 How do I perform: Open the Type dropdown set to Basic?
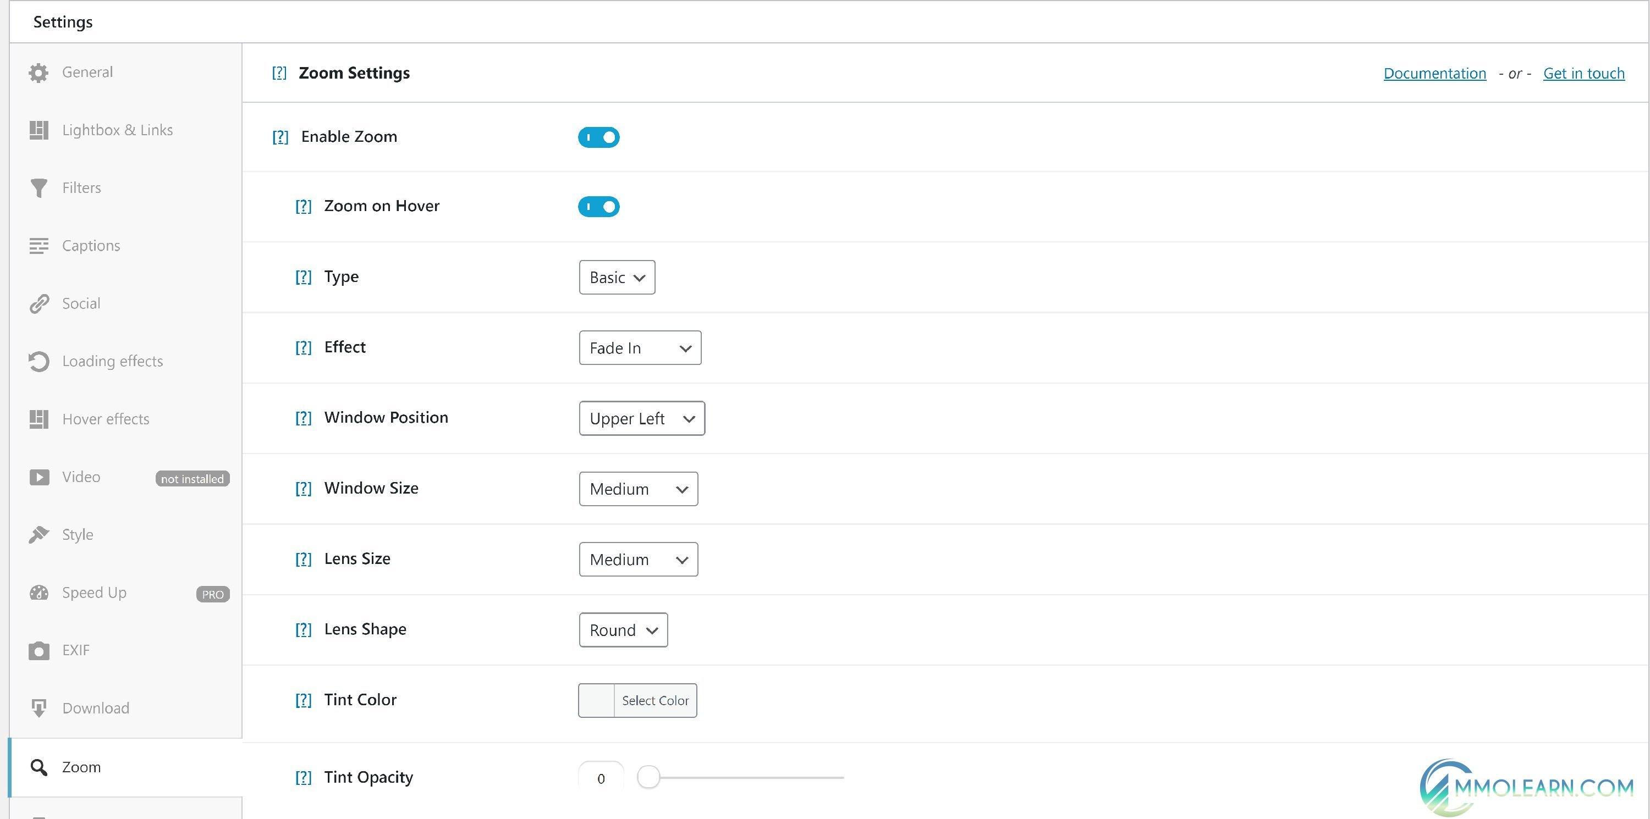point(617,277)
